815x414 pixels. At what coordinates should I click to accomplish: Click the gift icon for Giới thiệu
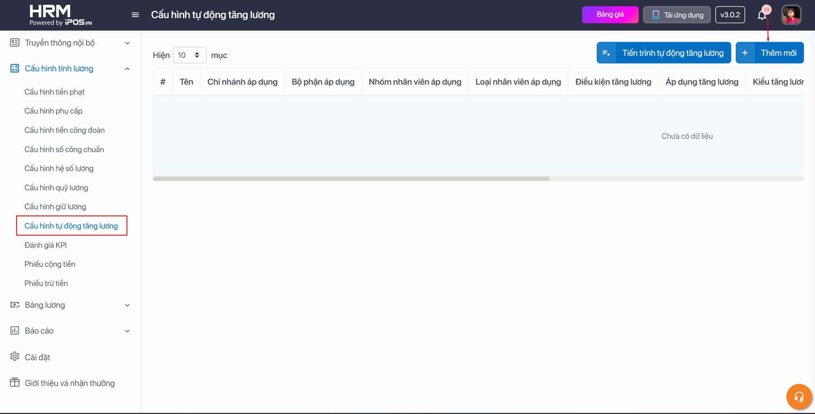[15, 382]
